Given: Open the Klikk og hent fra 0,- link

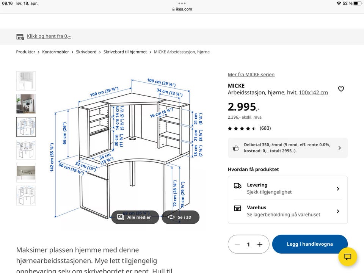Looking at the screenshot, I should point(49,36).
